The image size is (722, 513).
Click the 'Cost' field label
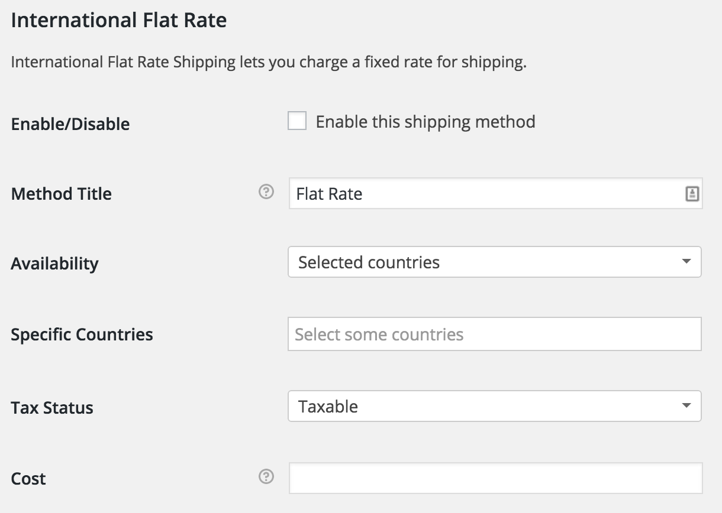point(28,479)
